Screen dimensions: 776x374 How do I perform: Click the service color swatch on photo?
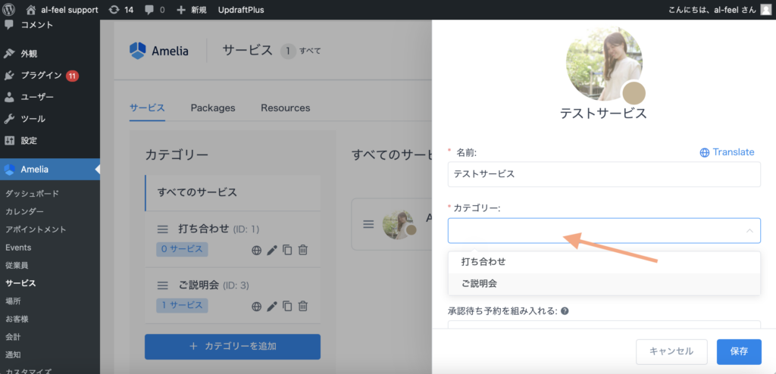tap(634, 94)
